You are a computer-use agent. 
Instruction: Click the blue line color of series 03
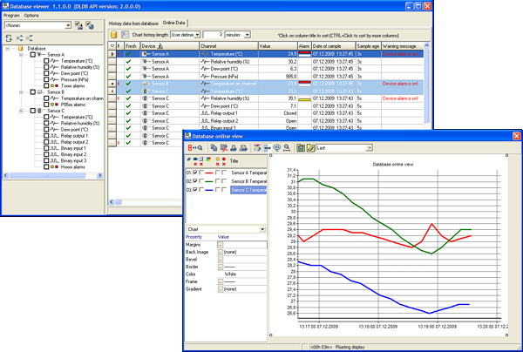(209, 190)
